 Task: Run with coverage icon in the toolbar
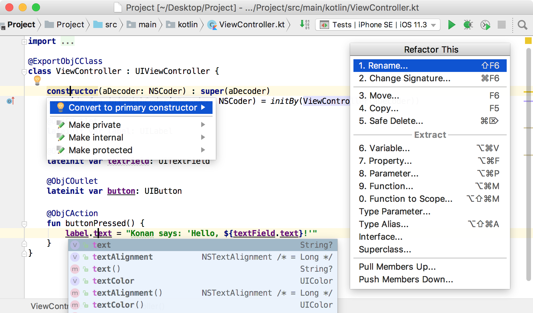(485, 25)
